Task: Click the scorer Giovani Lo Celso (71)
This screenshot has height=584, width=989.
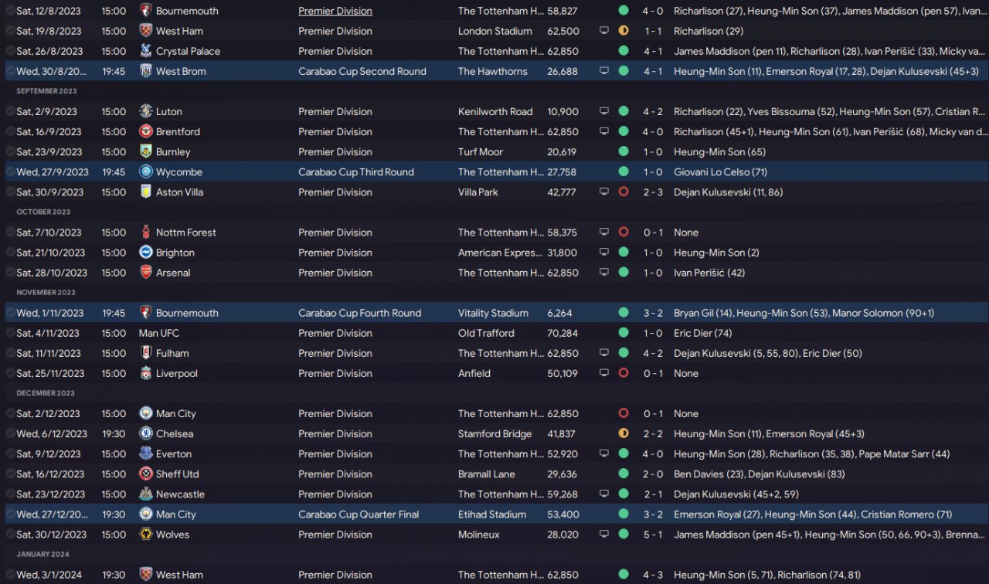Action: (720, 171)
